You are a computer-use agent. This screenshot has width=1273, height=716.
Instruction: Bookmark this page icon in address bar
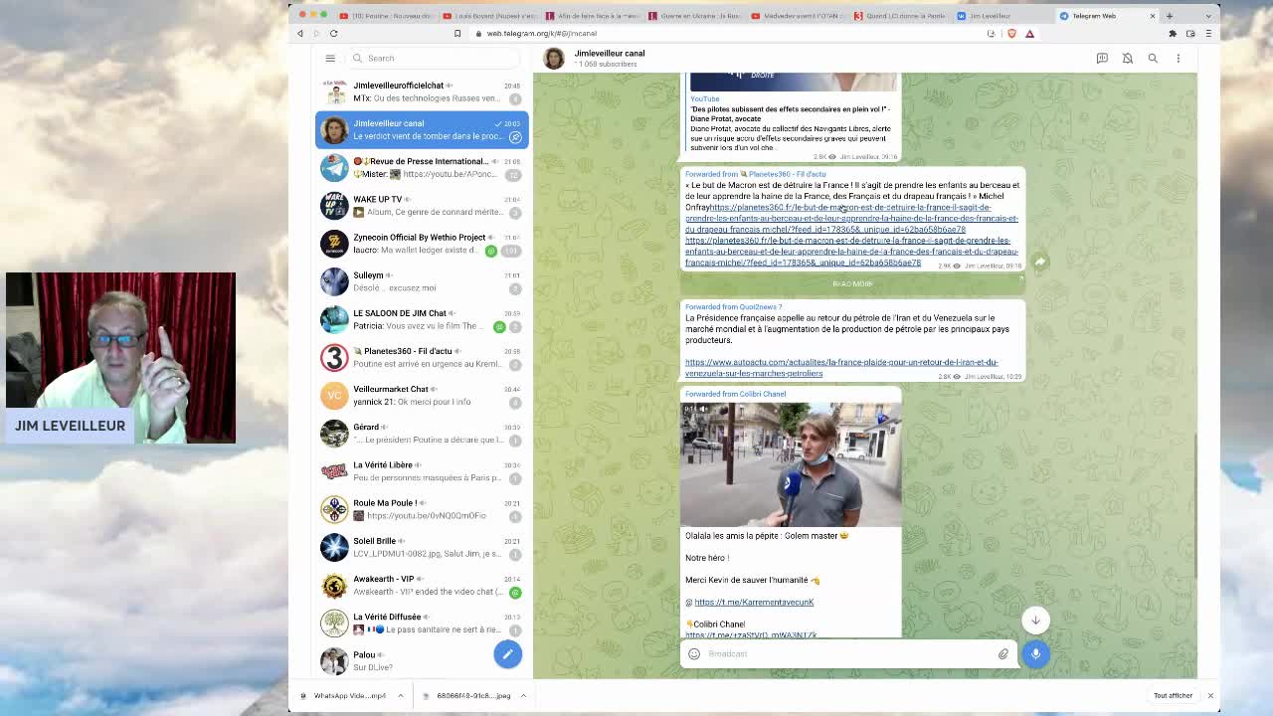click(457, 34)
